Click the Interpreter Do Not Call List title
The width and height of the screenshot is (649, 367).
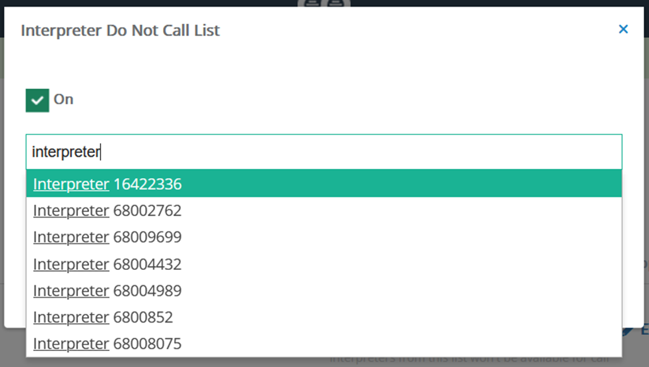(120, 31)
